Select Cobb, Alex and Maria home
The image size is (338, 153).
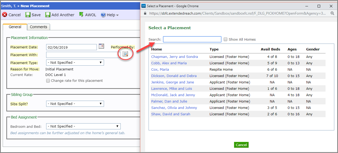click(x=169, y=63)
